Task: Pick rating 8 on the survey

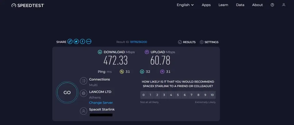Action: pyautogui.click(x=198, y=95)
